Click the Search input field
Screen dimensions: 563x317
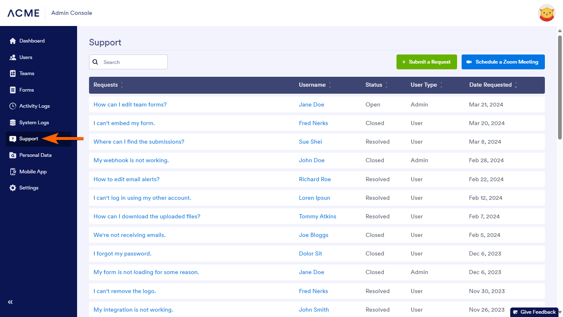click(x=133, y=62)
